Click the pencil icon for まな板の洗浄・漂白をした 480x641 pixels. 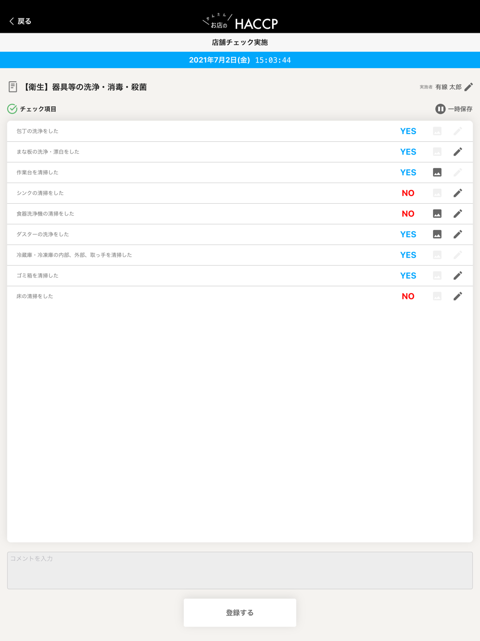pos(458,152)
